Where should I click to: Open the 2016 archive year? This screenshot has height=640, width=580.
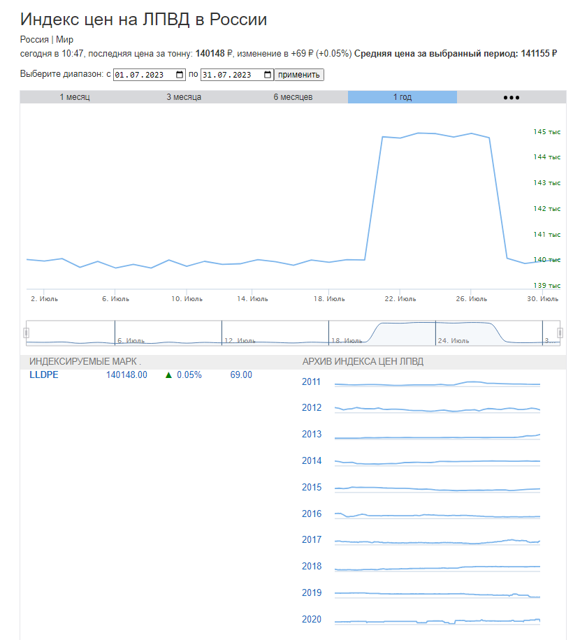pyautogui.click(x=312, y=514)
